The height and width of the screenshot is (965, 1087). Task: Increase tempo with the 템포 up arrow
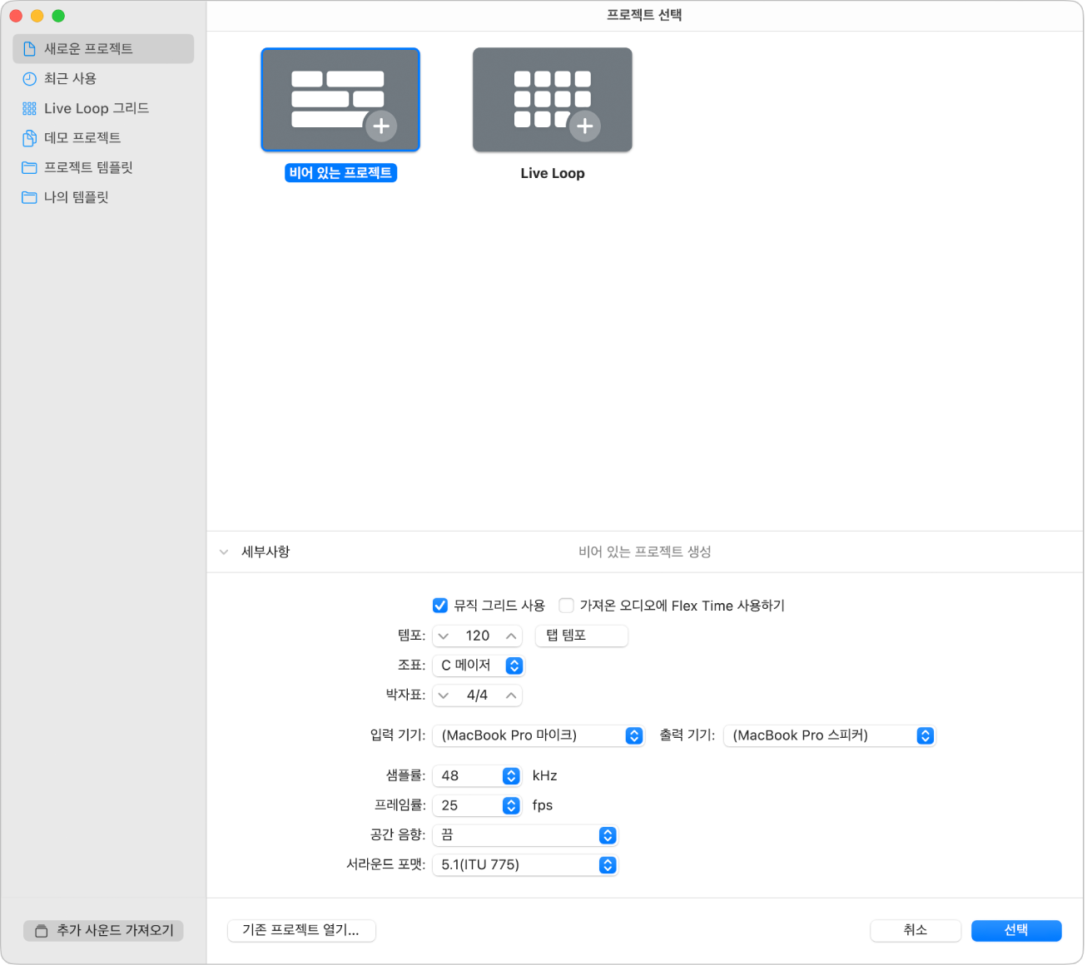[511, 636]
